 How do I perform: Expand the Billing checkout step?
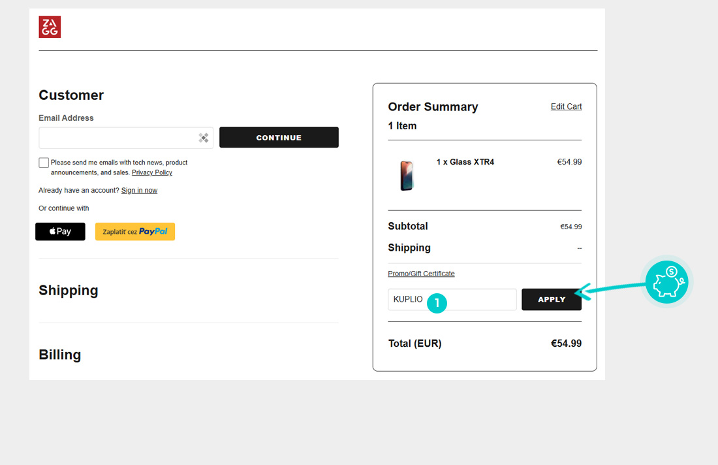coord(60,355)
